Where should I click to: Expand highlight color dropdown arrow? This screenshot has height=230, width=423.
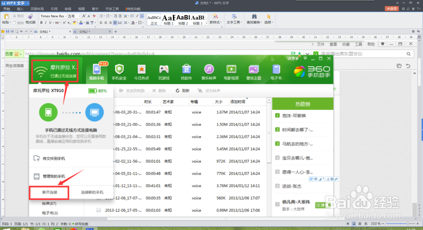(x=78, y=23)
